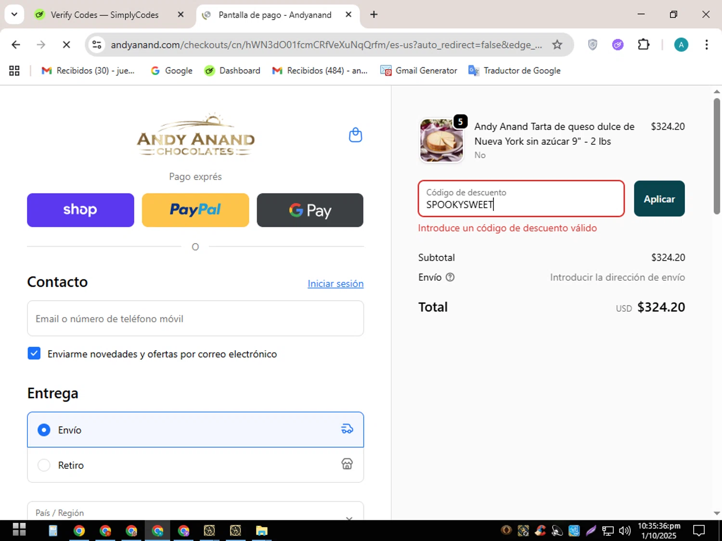Open the purple SimplyCodes extension icon
This screenshot has height=541, width=722.
click(618, 45)
